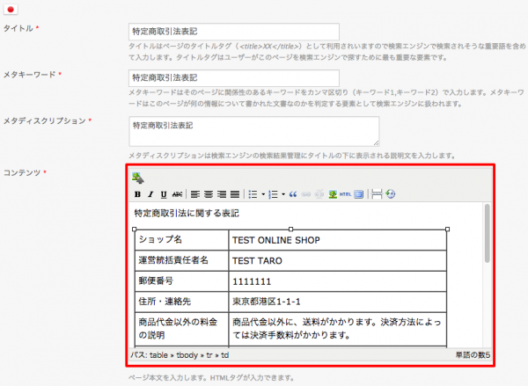
Task: Click the underline button in toolbar
Action: pos(164,193)
